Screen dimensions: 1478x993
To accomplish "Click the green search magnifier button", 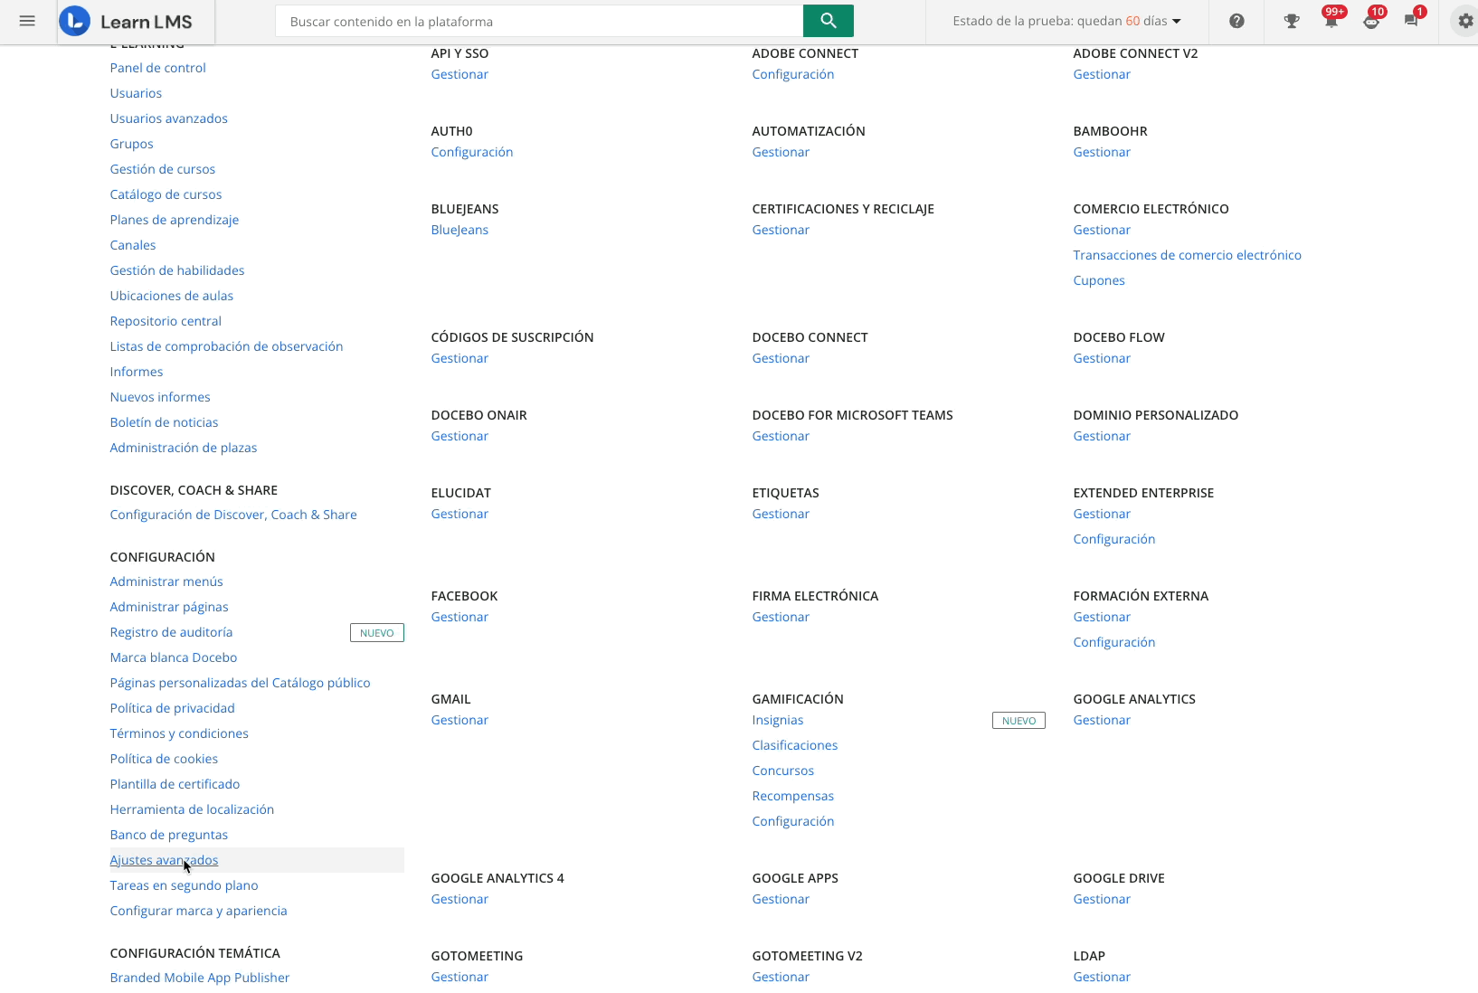I will click(828, 21).
